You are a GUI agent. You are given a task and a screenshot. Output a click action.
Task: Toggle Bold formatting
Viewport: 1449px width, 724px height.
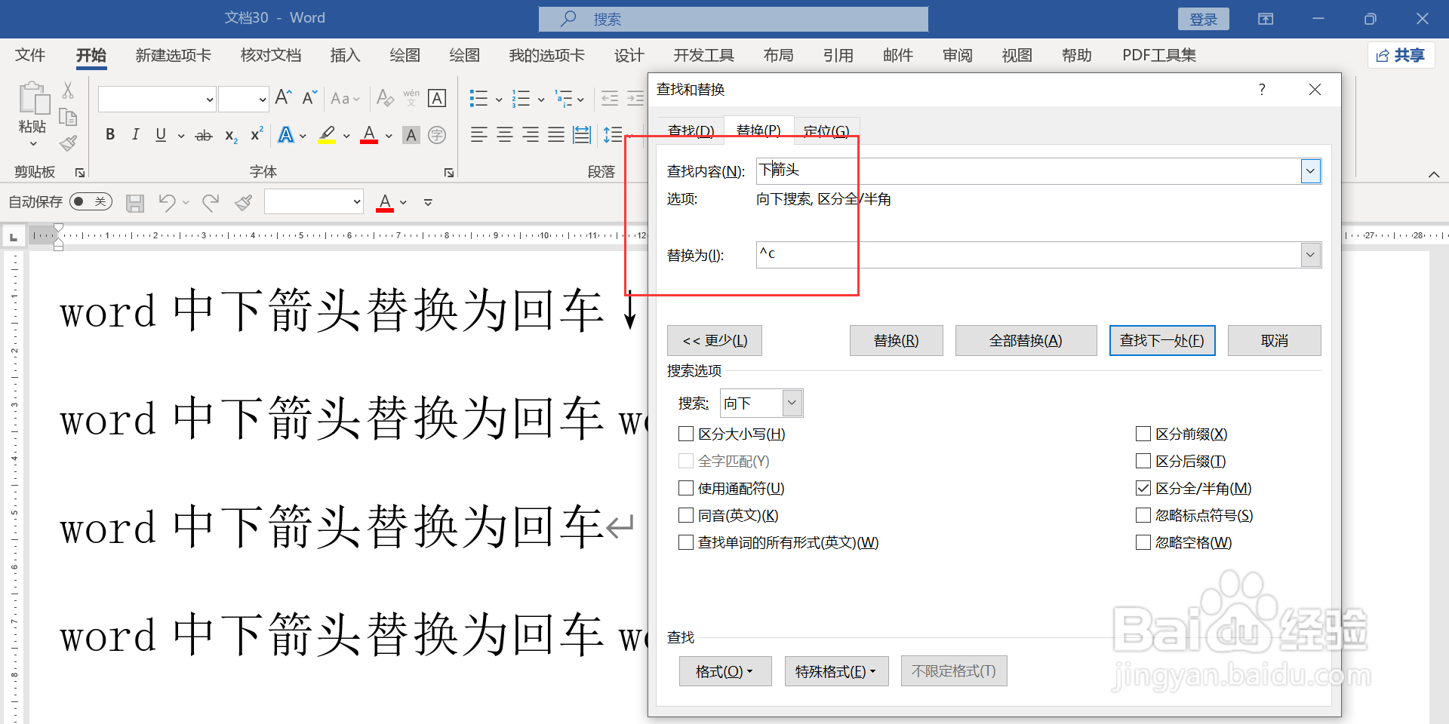pos(110,135)
